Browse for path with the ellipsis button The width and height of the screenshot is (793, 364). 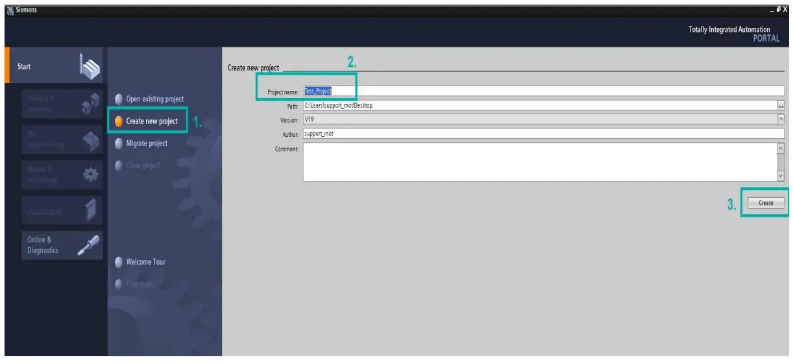pos(781,105)
